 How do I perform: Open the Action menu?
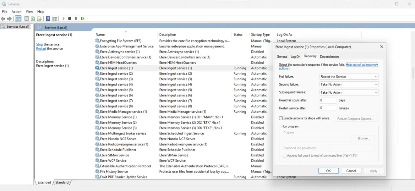point(16,12)
